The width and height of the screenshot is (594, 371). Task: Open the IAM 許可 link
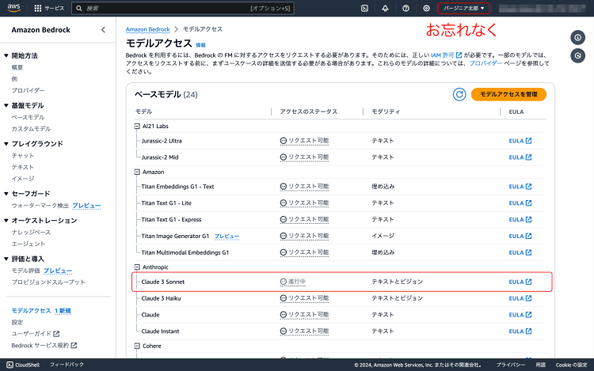(446, 55)
